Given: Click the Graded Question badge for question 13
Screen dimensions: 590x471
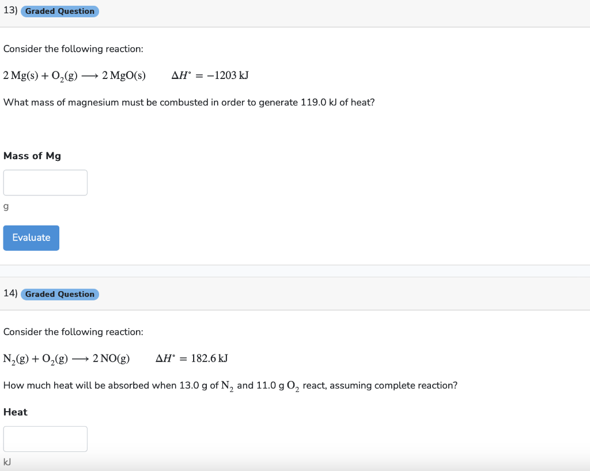Looking at the screenshot, I should 59,11.
